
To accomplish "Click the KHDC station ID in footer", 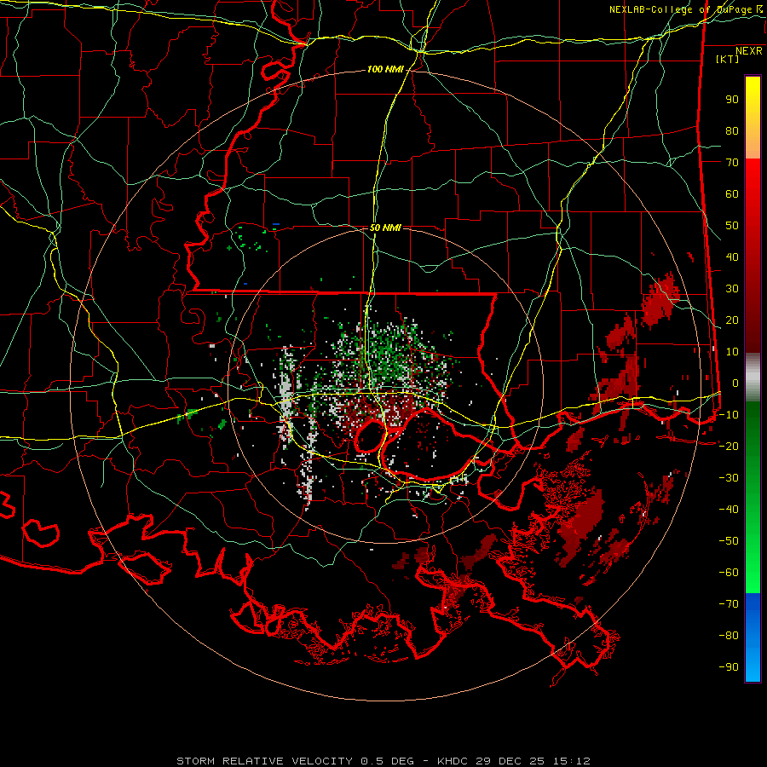I will [x=452, y=761].
